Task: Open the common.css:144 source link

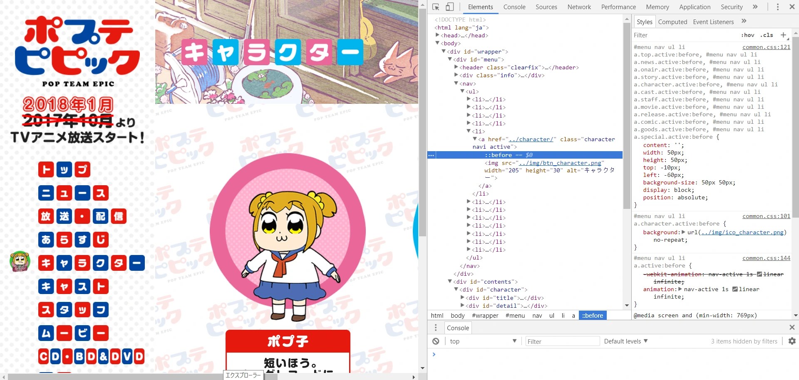Action: (766, 258)
